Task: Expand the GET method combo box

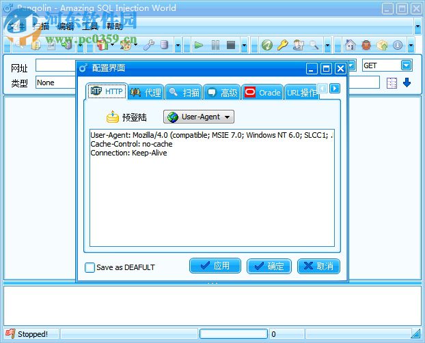Action: pyautogui.click(x=406, y=65)
